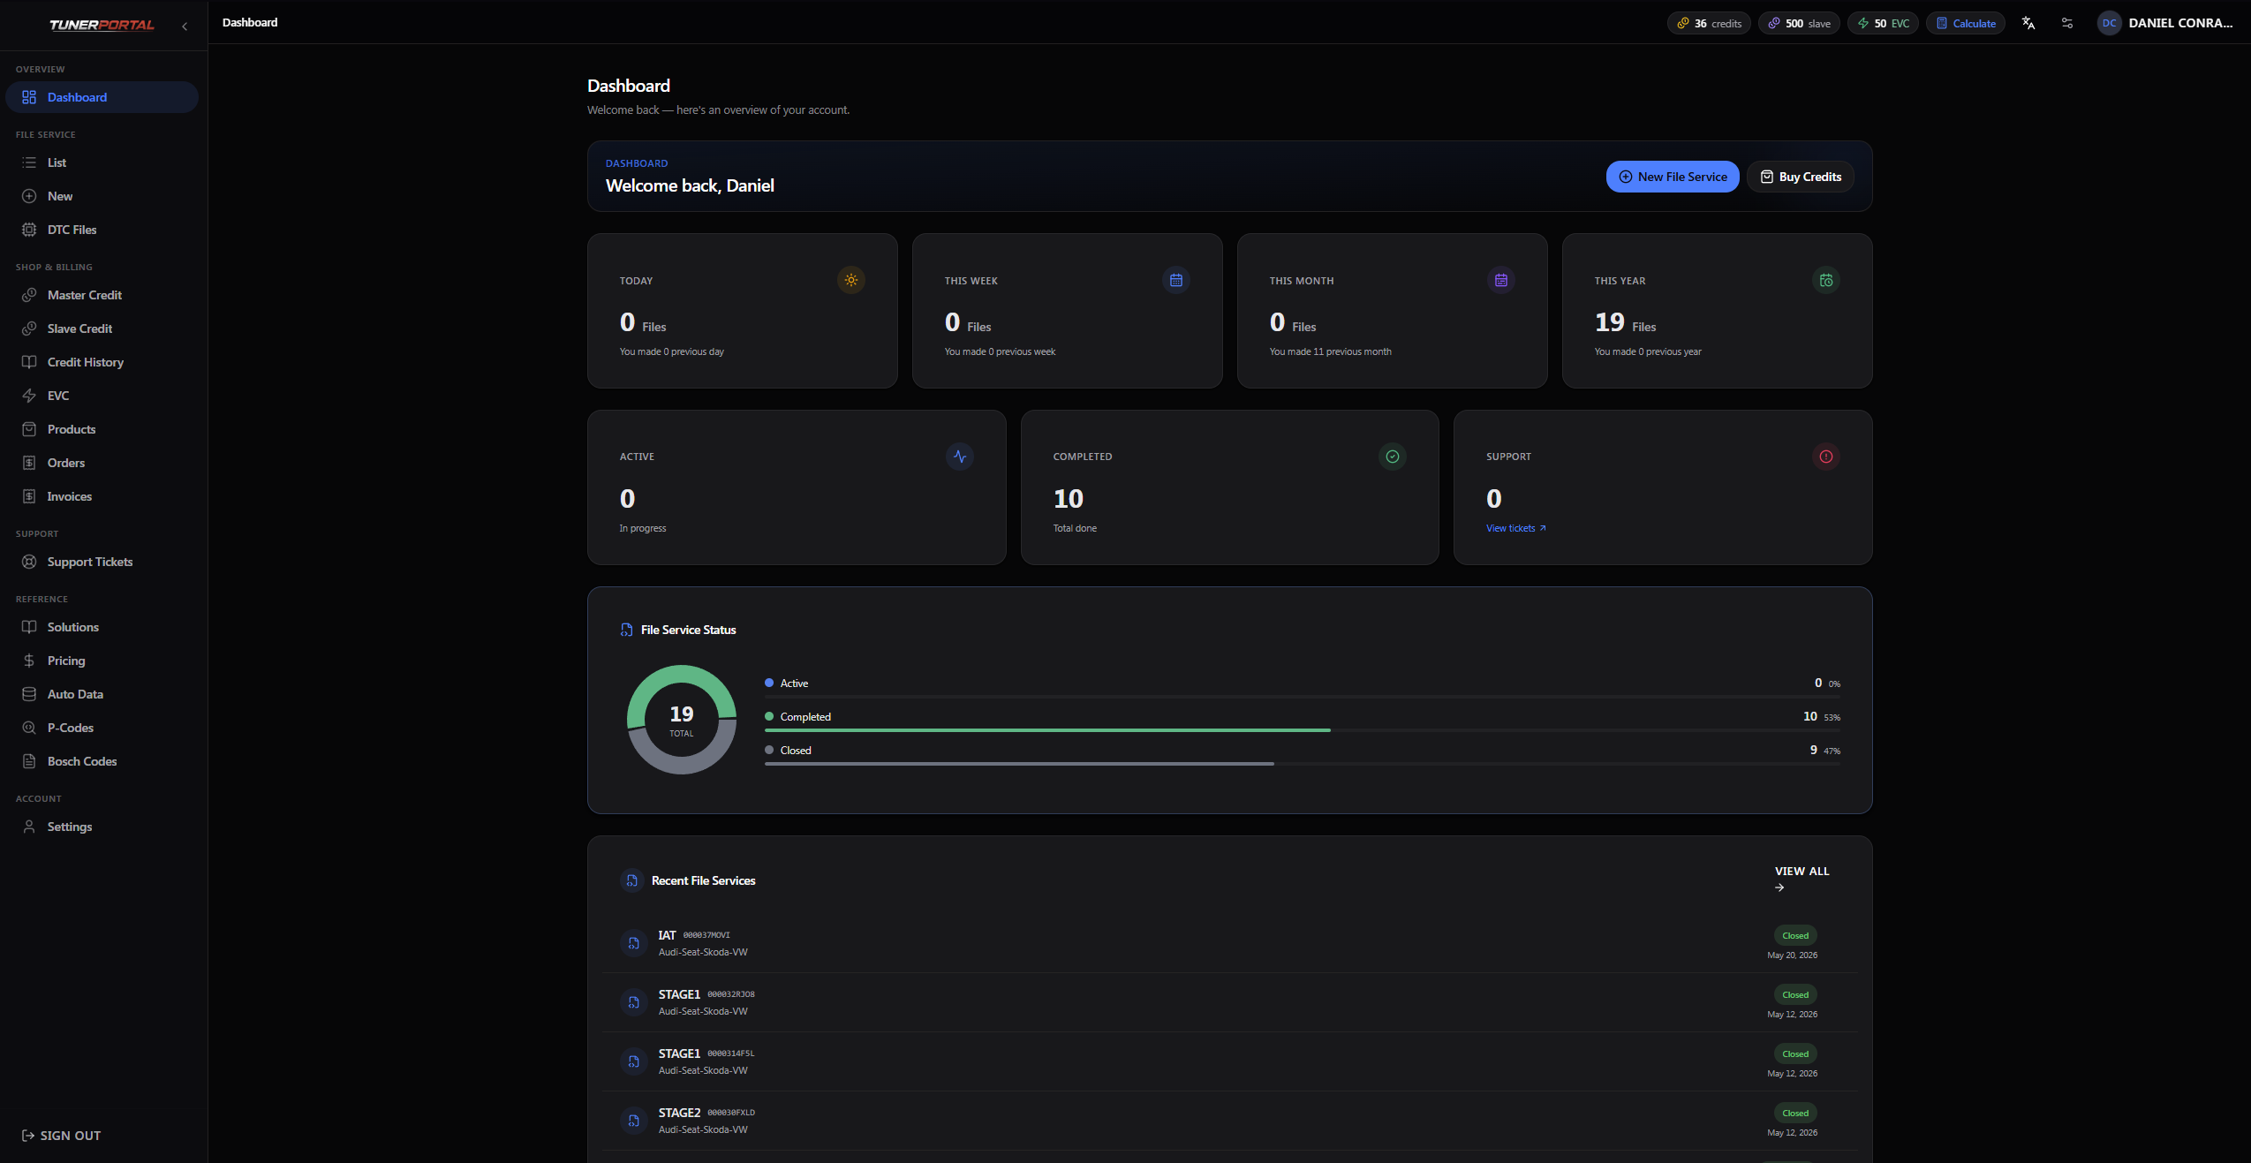
Task: Click the Solutions book icon
Action: tap(29, 627)
